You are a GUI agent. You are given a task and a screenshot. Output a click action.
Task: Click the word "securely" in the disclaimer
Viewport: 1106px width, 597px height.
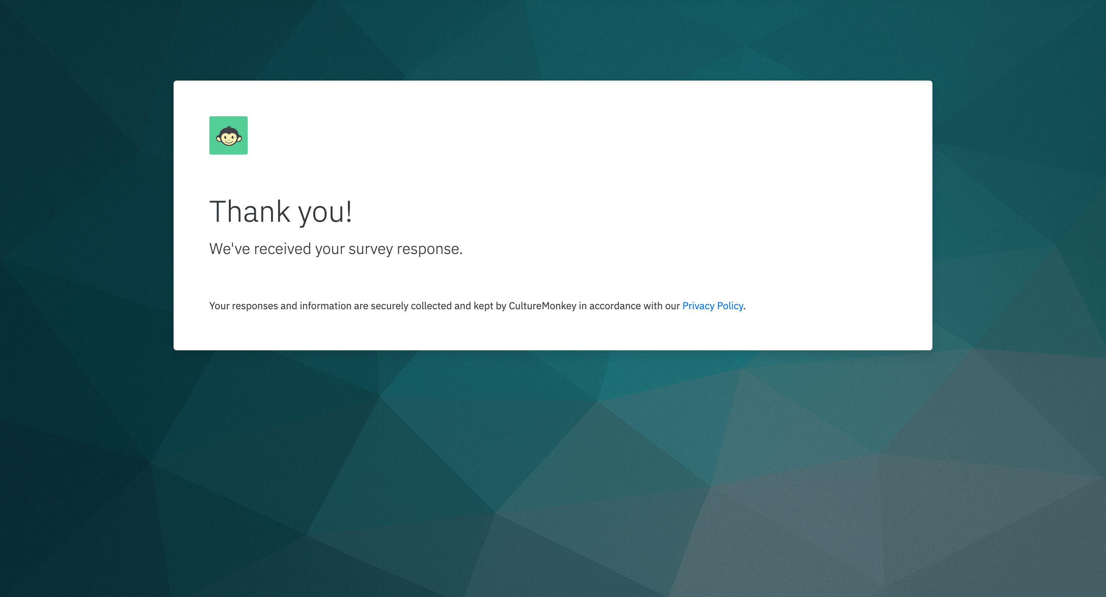389,306
